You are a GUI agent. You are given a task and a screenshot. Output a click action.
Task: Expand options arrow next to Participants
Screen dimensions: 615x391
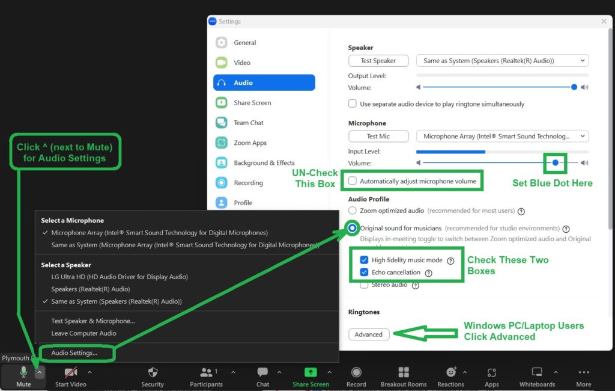tap(234, 372)
